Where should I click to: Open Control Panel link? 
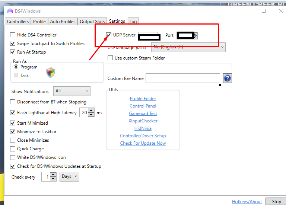143,106
